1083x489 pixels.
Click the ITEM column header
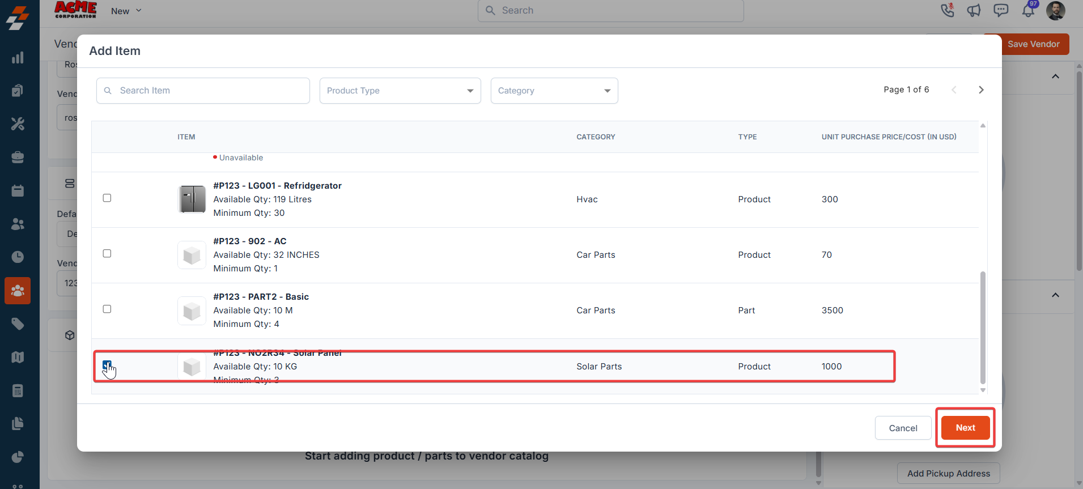pos(186,137)
